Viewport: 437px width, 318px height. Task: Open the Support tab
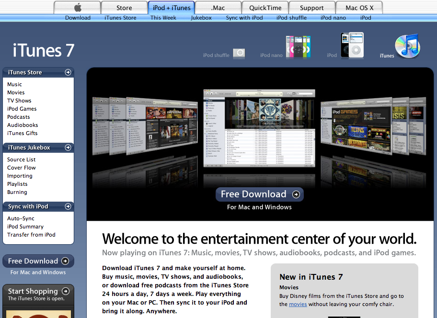[x=312, y=8]
